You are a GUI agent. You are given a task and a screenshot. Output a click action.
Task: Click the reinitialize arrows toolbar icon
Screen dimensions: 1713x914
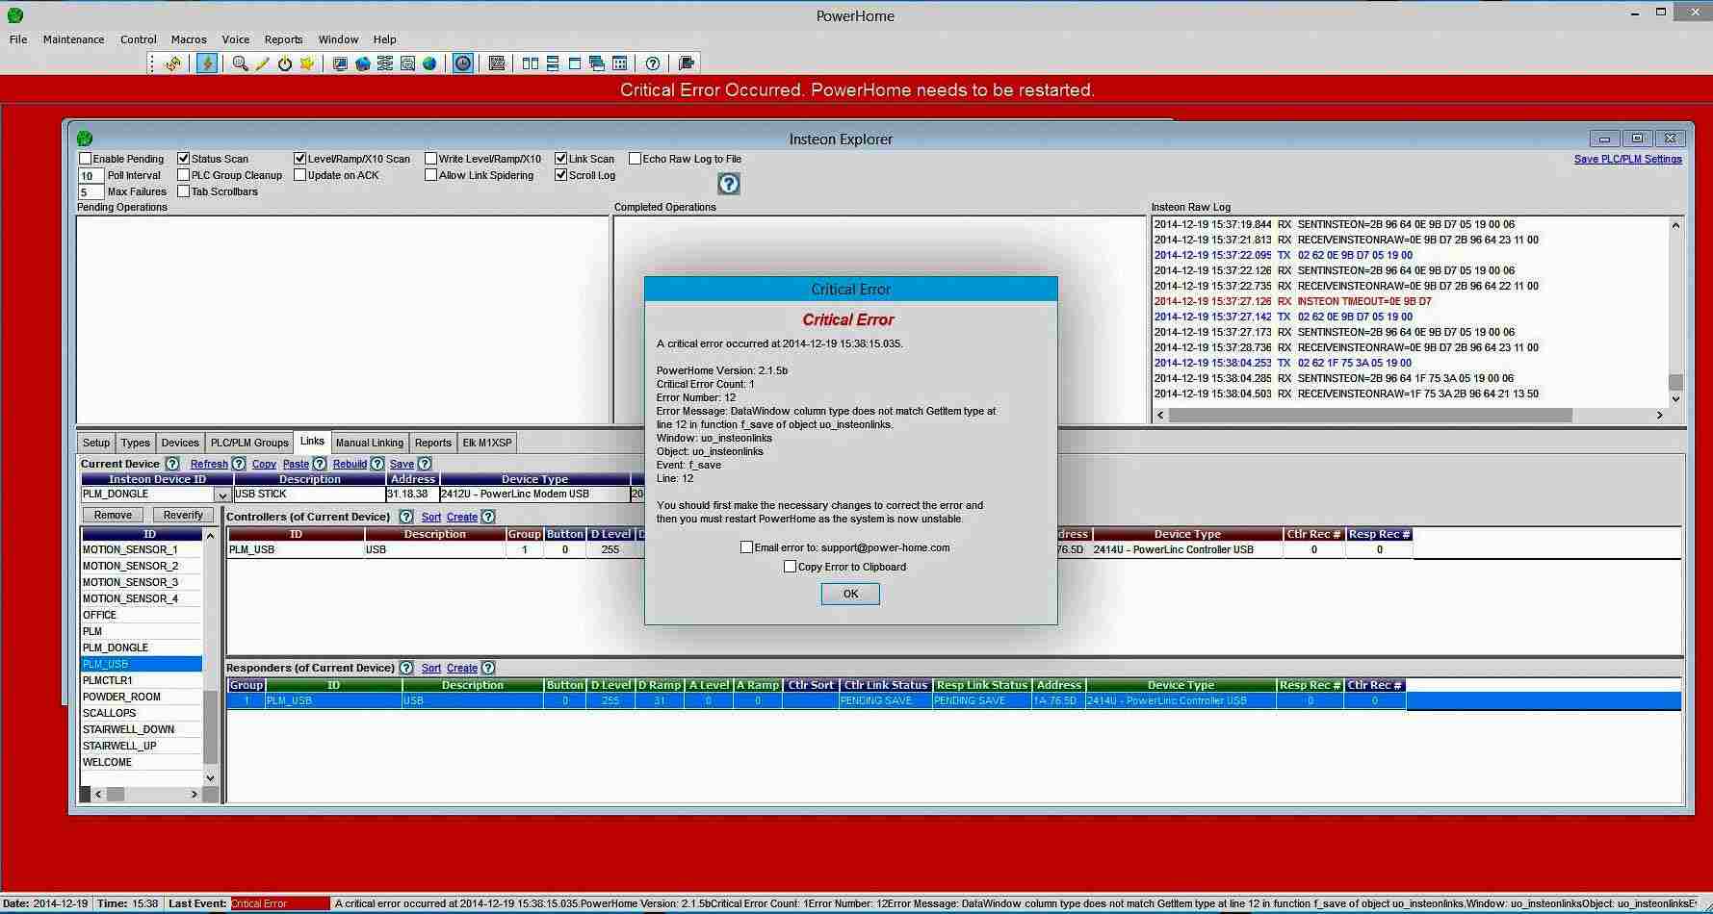click(173, 63)
